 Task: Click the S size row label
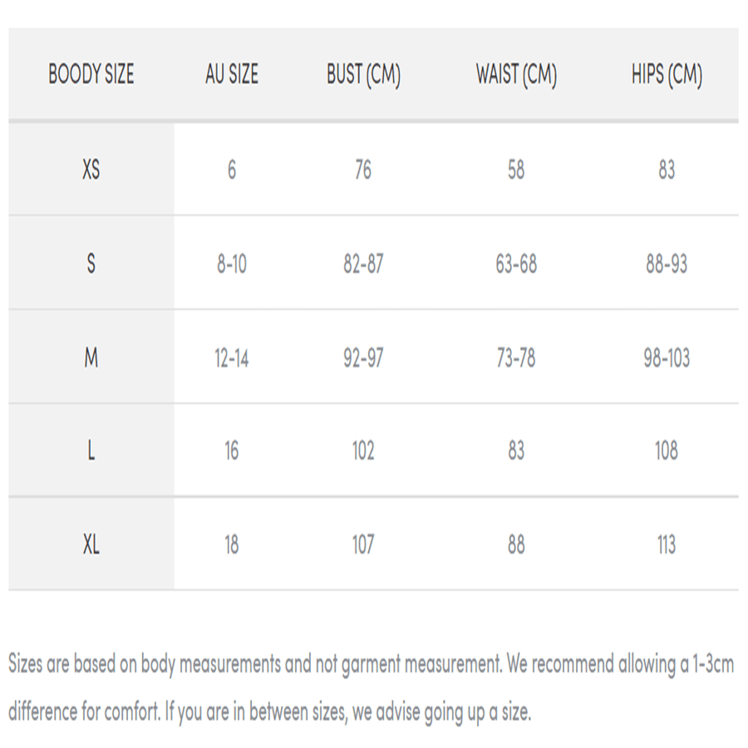(91, 263)
